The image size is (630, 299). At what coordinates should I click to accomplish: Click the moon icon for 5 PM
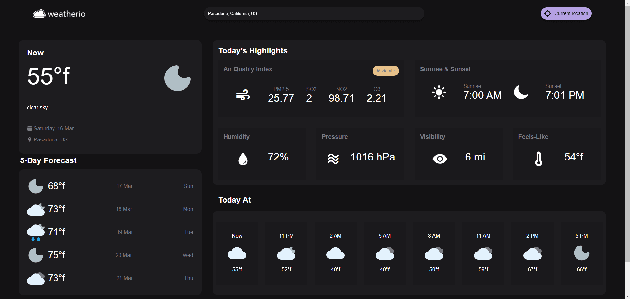click(x=582, y=253)
